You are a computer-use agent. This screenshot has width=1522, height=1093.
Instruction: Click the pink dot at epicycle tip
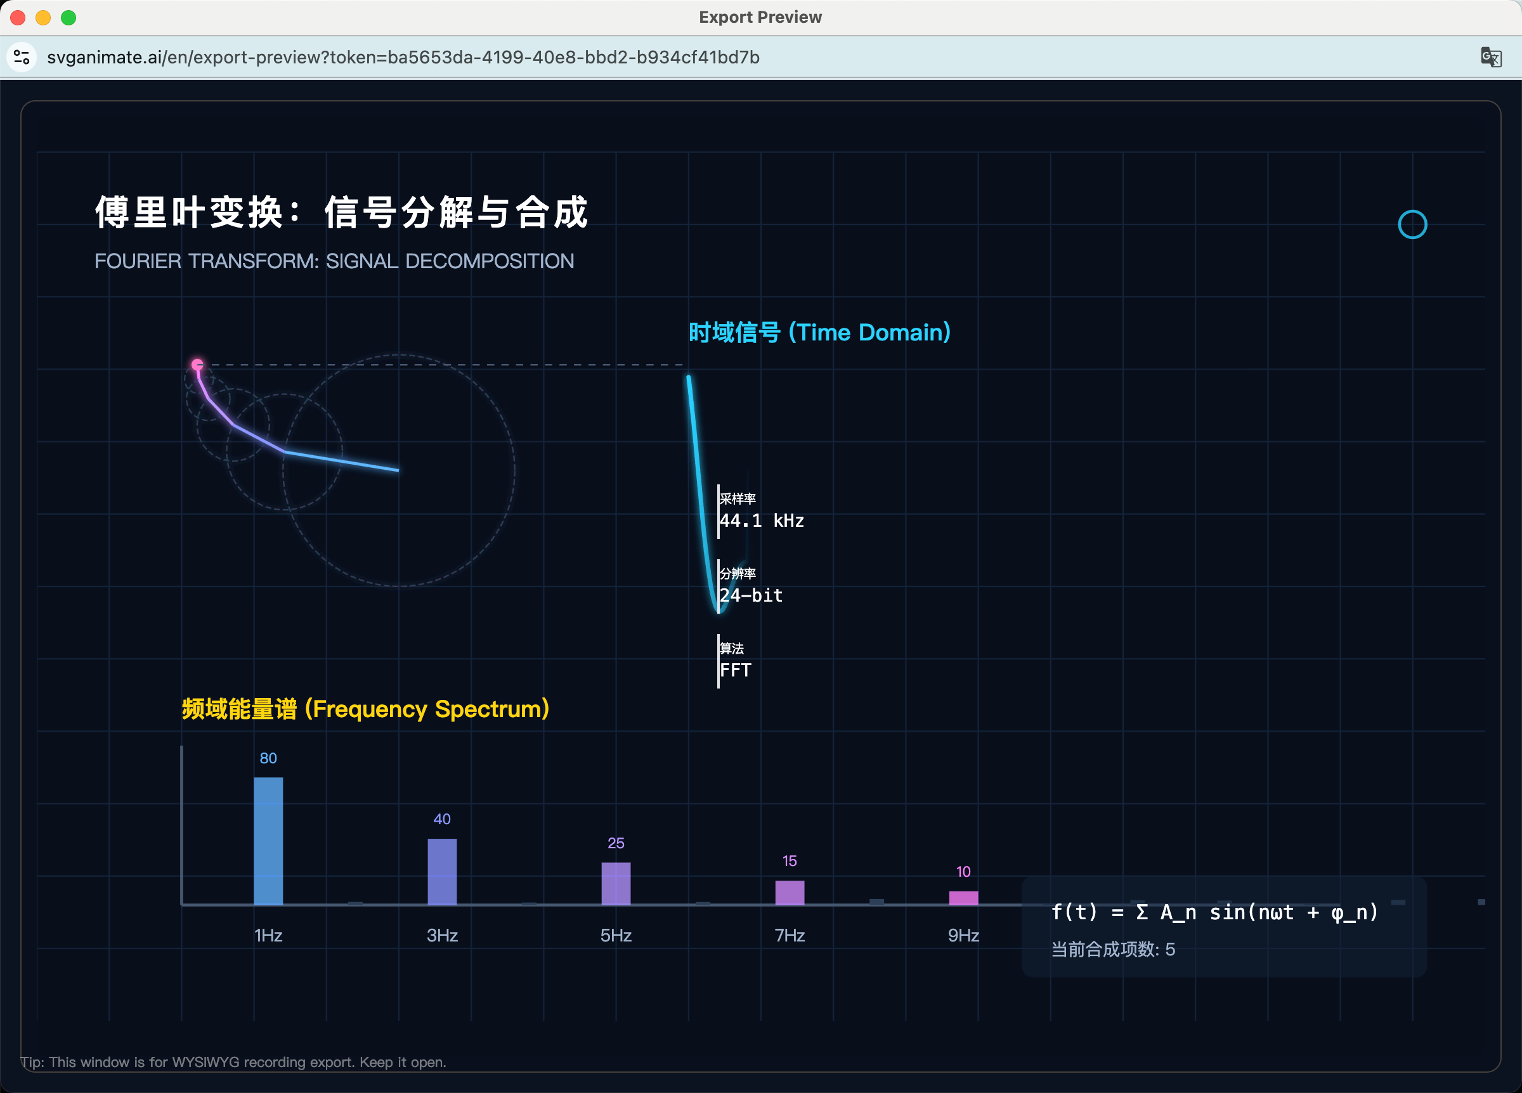(x=197, y=365)
